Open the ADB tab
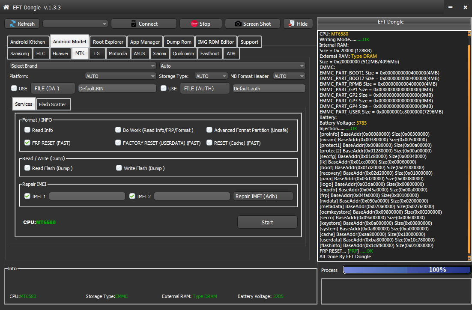472x310 pixels. point(231,54)
